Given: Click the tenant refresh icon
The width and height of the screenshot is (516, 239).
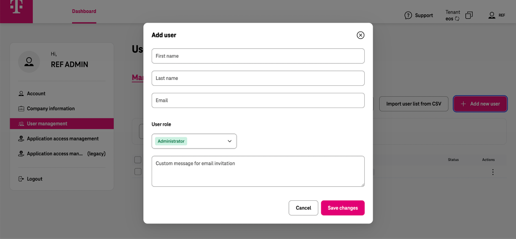Looking at the screenshot, I should click(x=457, y=19).
